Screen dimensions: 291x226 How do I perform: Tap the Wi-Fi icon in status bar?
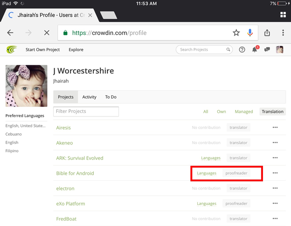(16, 3)
